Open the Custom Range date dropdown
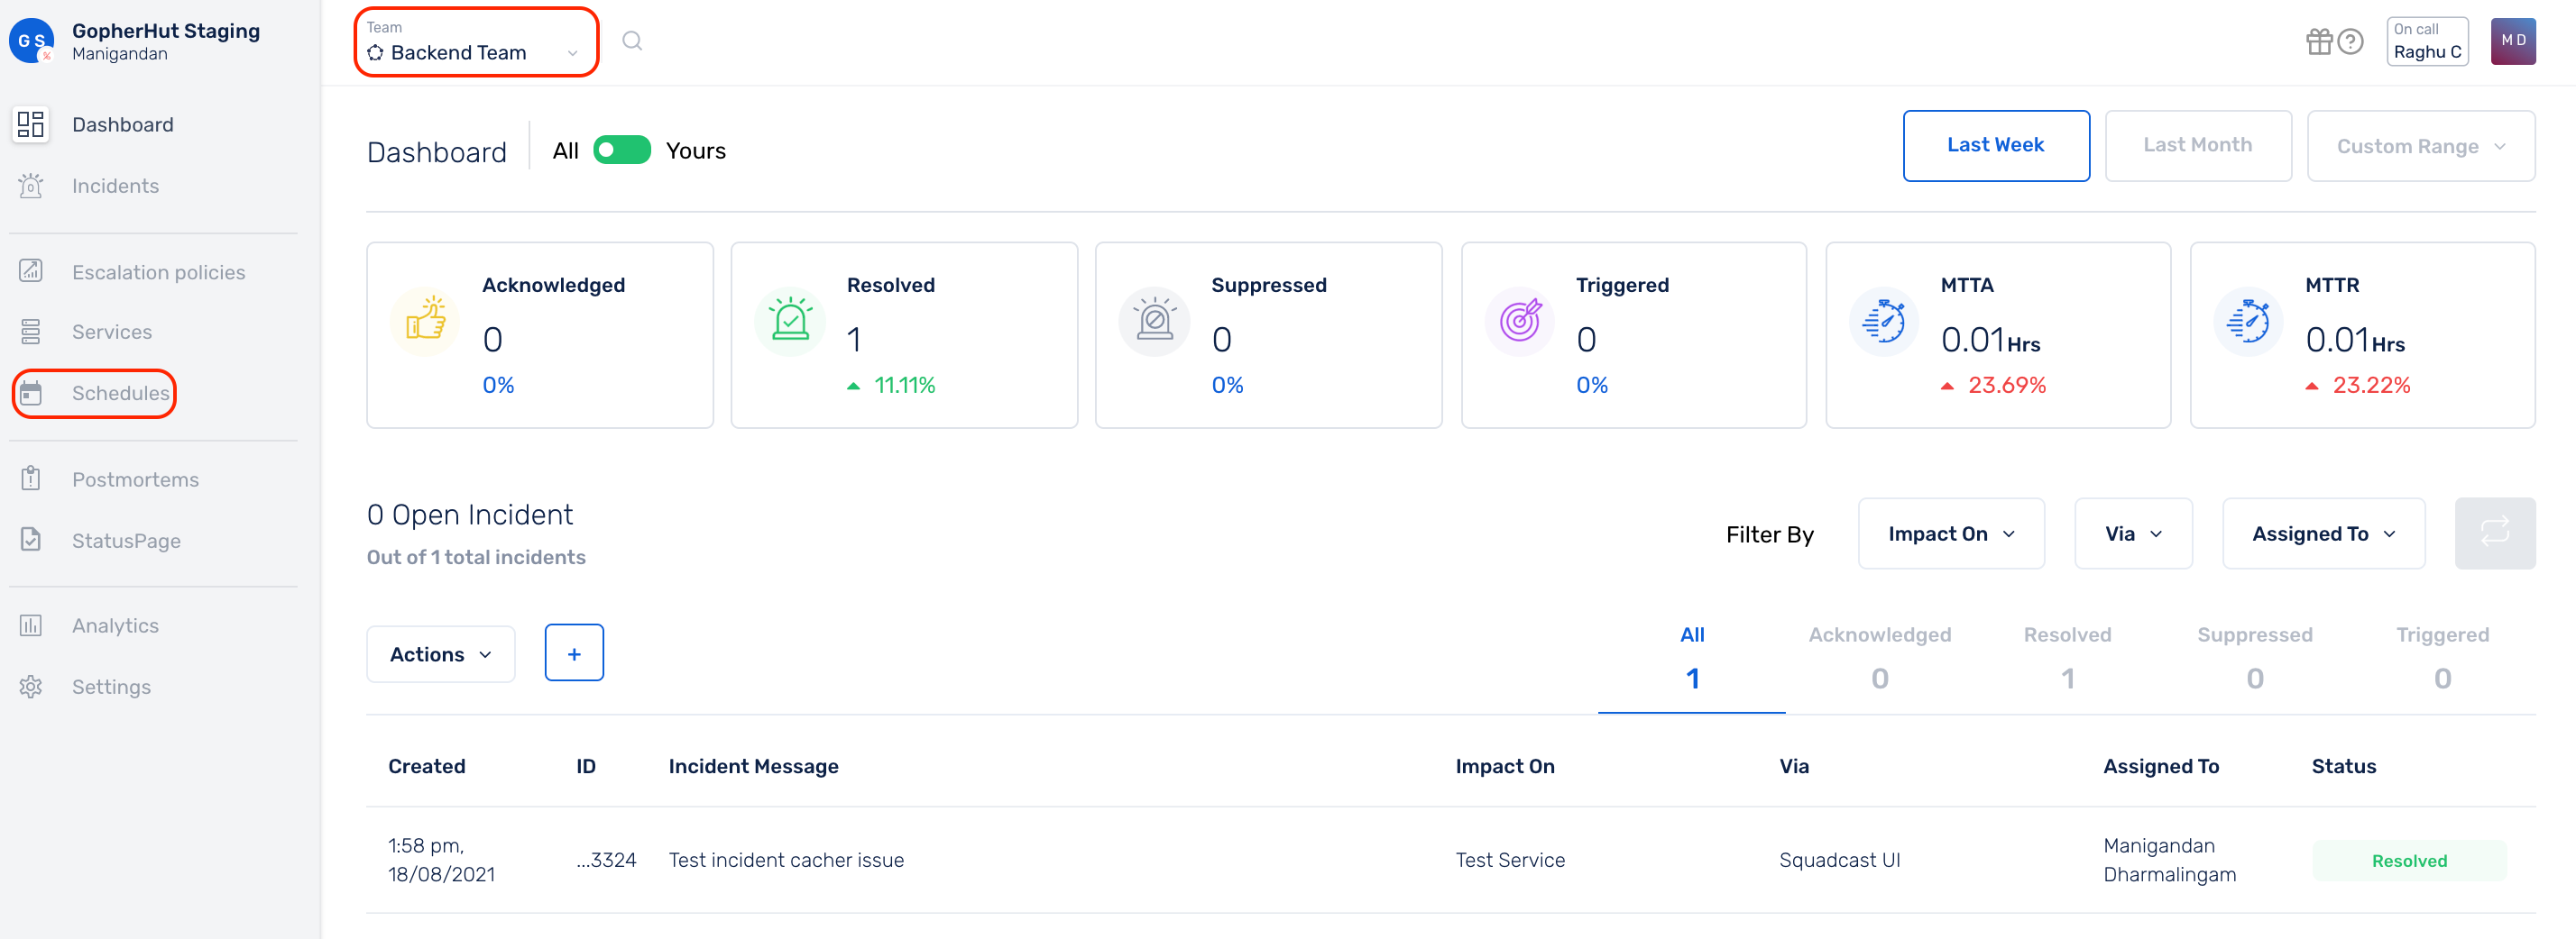Image resolution: width=2576 pixels, height=939 pixels. 2421,146
